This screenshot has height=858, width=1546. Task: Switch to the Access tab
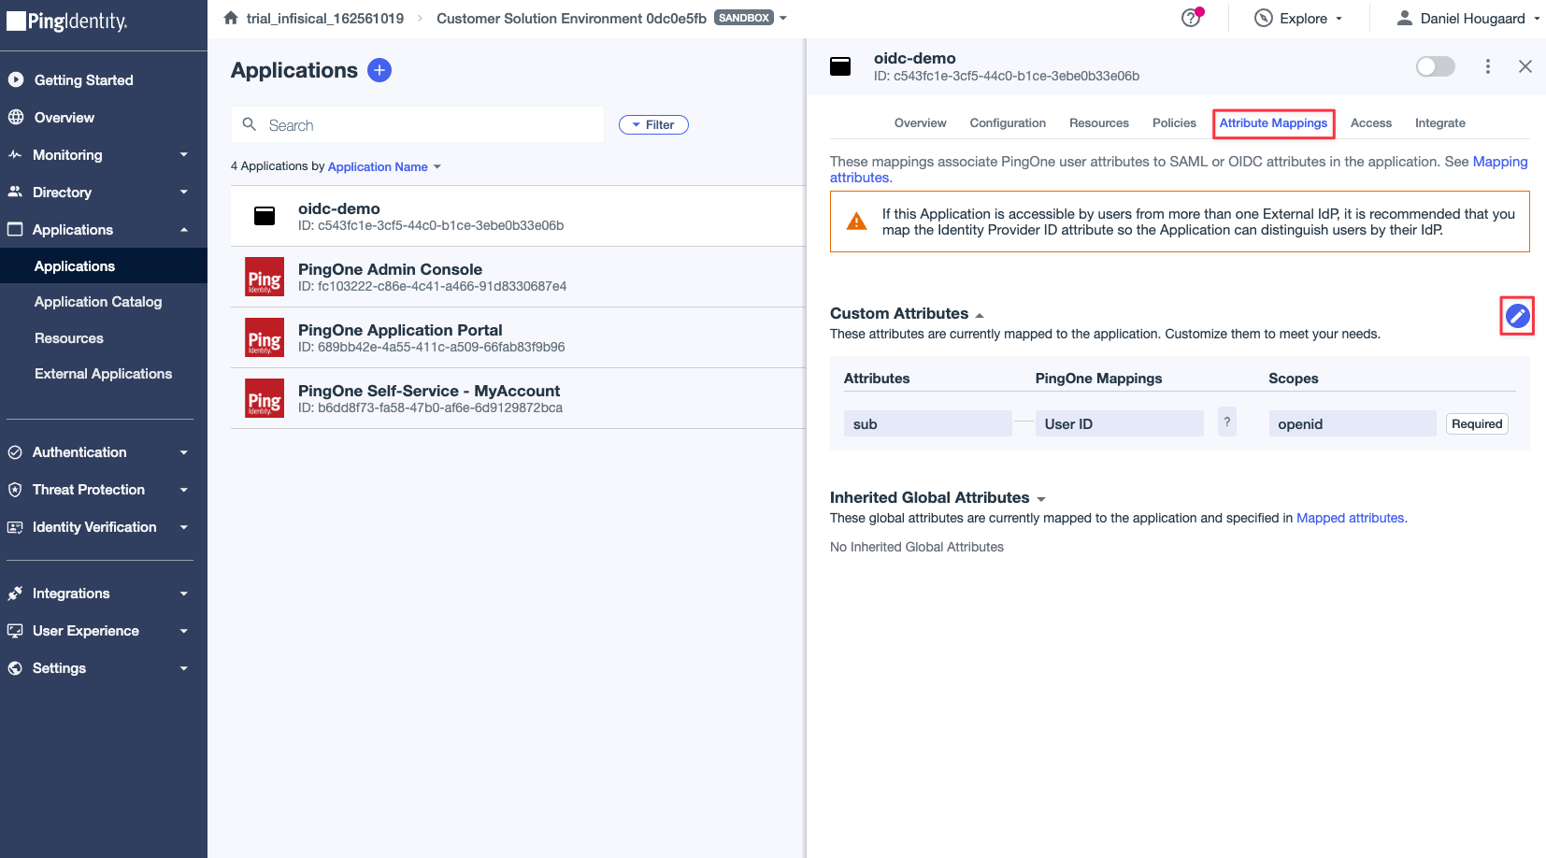pyautogui.click(x=1371, y=123)
